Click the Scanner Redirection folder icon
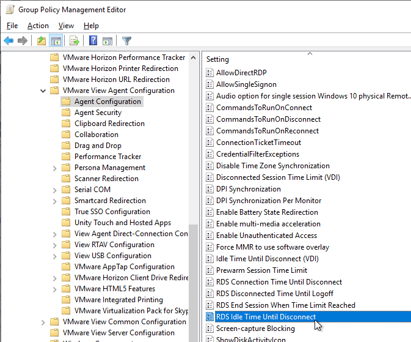411x342 pixels. click(x=66, y=179)
